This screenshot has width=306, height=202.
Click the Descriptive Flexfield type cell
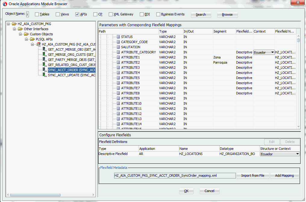tap(118, 154)
